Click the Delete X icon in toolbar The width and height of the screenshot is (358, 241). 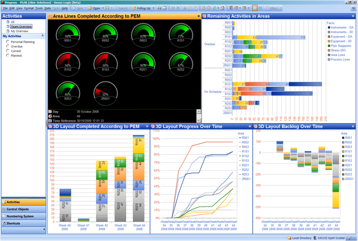[x=178, y=8]
